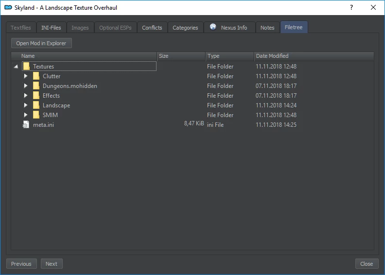Image resolution: width=385 pixels, height=275 pixels.
Task: Click the SMIM row date modified
Action: click(x=276, y=115)
